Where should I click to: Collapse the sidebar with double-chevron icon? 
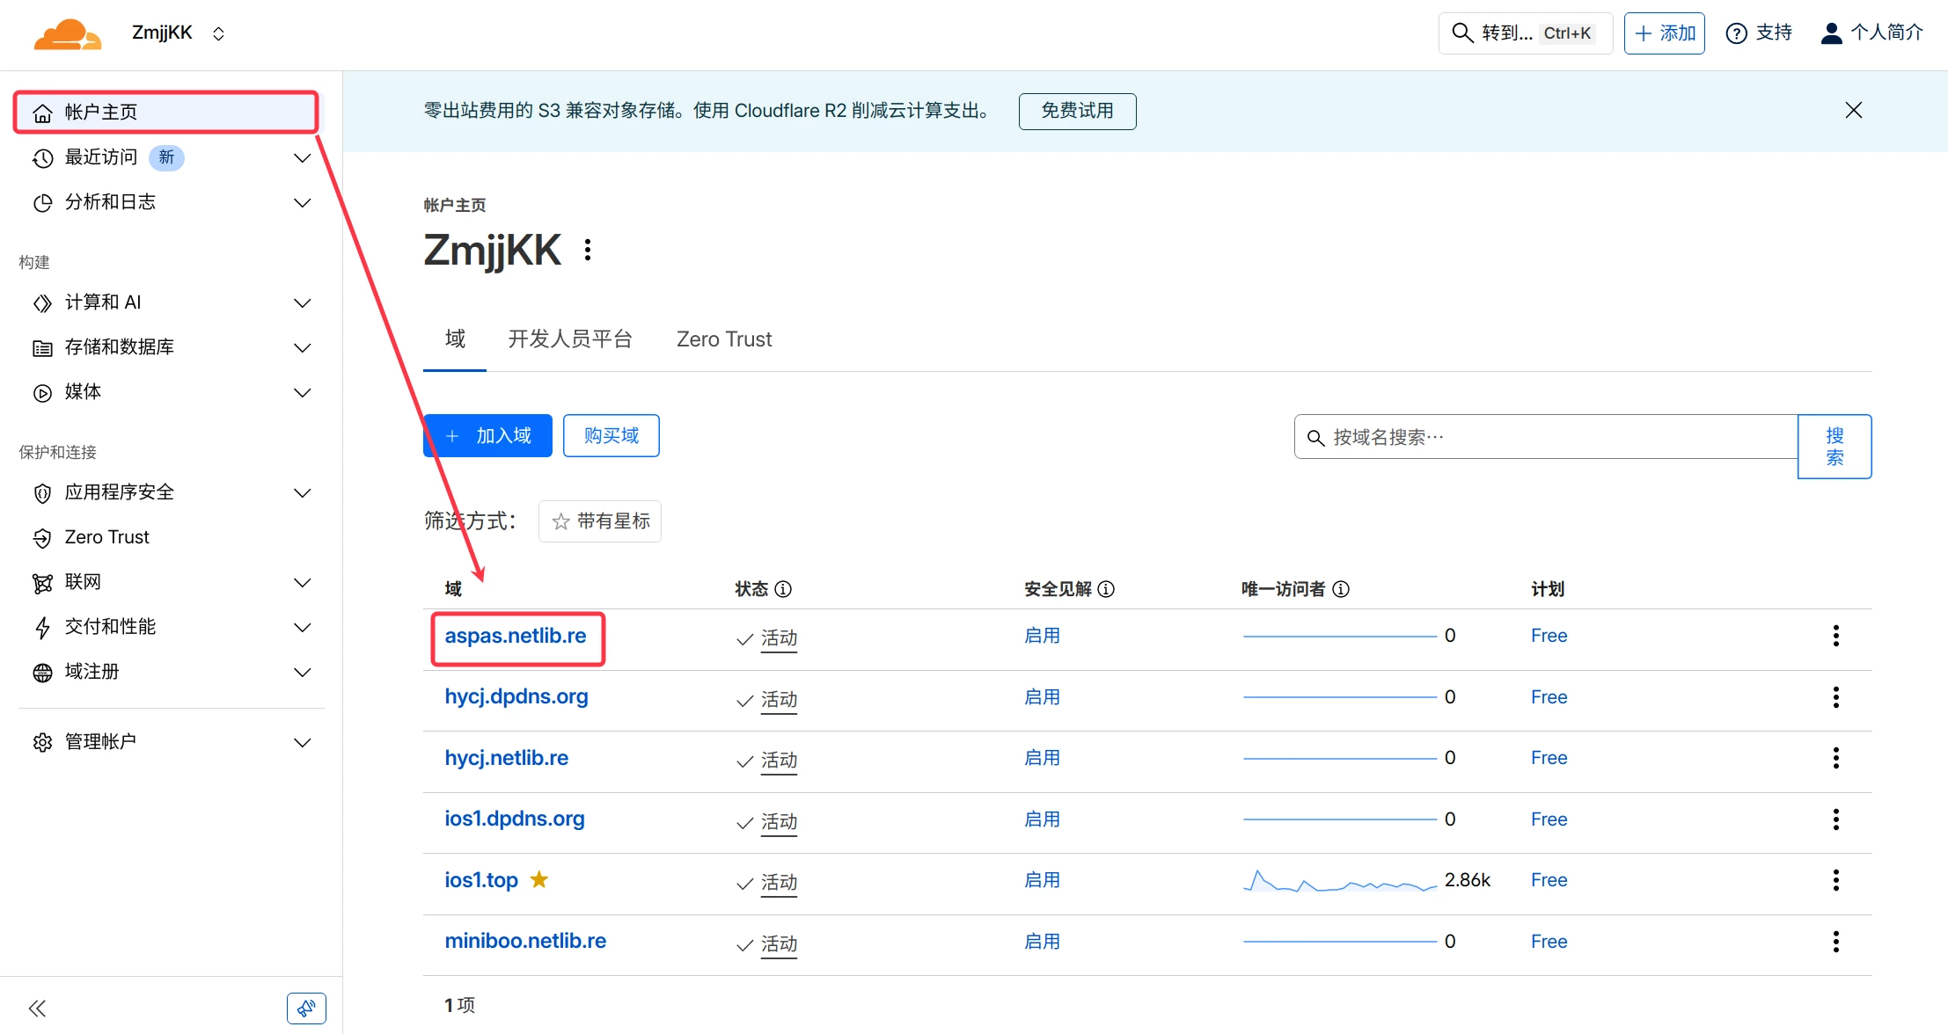click(37, 1008)
